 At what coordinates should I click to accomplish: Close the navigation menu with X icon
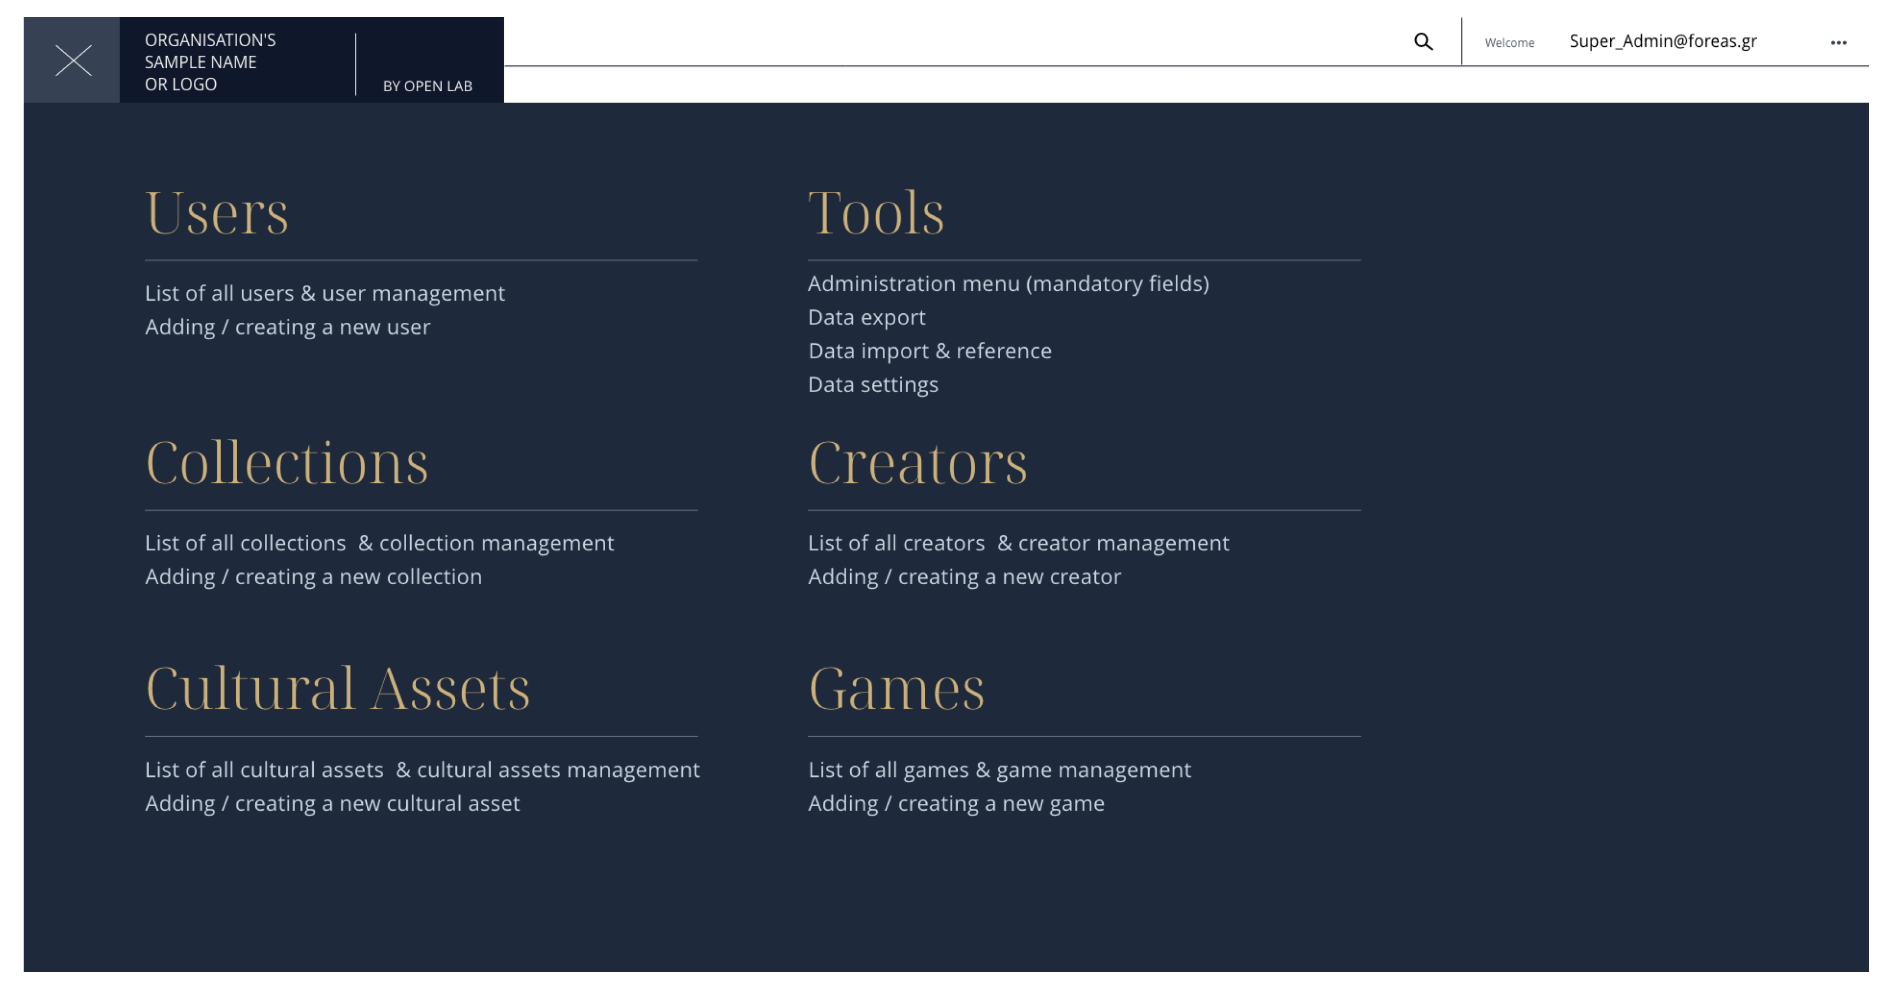(73, 60)
